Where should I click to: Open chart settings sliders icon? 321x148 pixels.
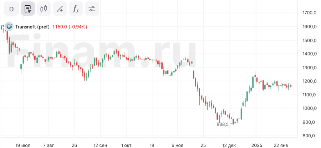coord(92,9)
